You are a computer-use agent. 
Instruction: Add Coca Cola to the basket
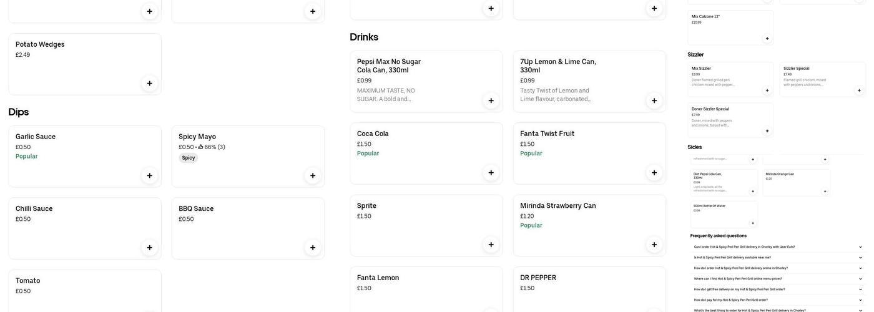click(x=491, y=173)
